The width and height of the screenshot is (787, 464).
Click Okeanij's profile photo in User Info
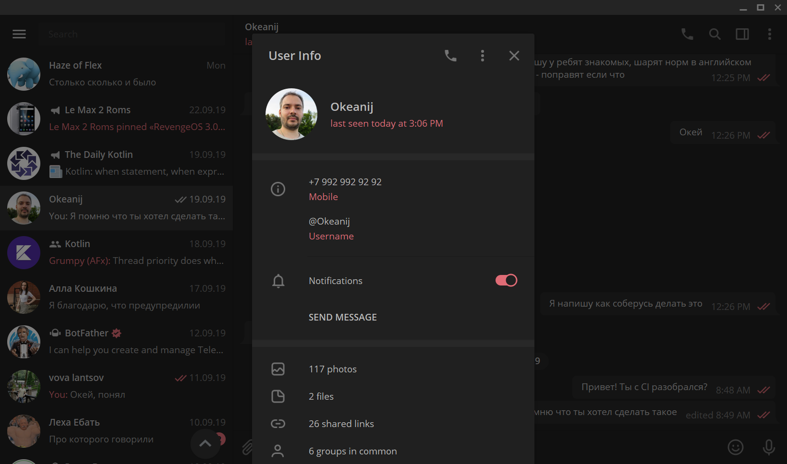point(291,114)
